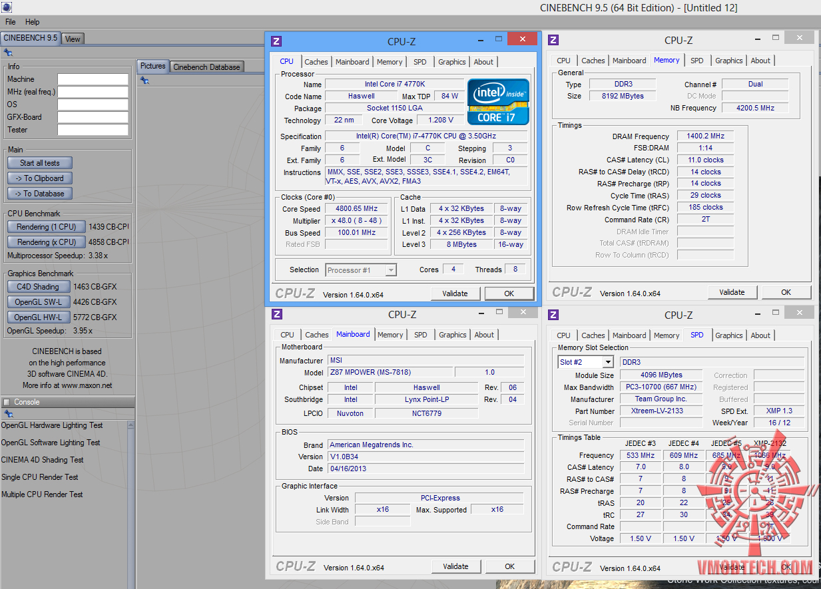The width and height of the screenshot is (821, 589).
Task: Click the Z icon of the Mainboard CPU-Z window
Action: pyautogui.click(x=277, y=314)
